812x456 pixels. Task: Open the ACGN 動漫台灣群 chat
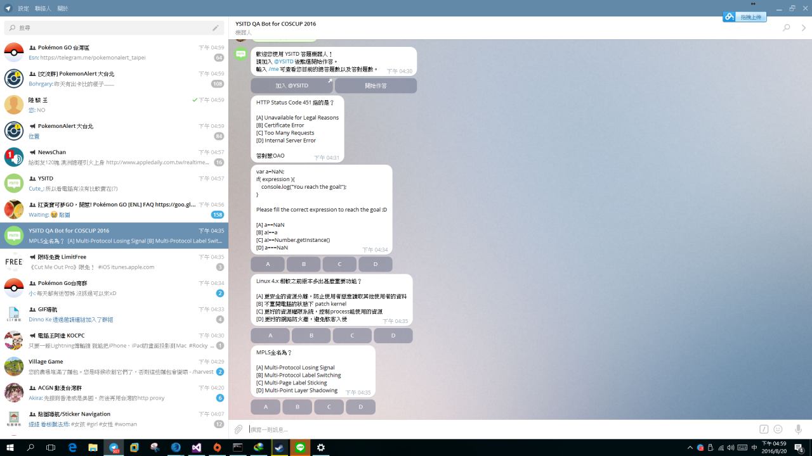114,393
